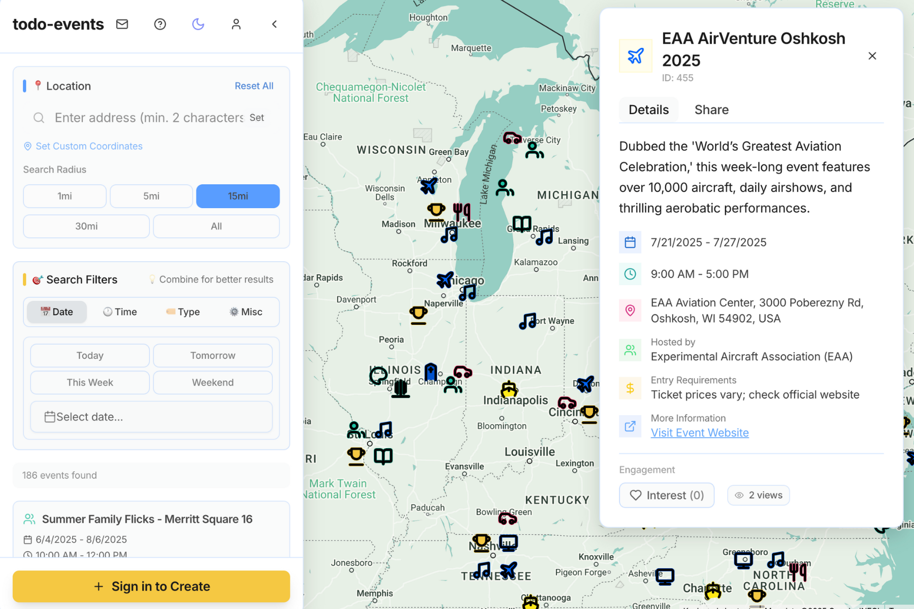This screenshot has height=609, width=914.
Task: Select the All search radius option
Action: click(216, 226)
